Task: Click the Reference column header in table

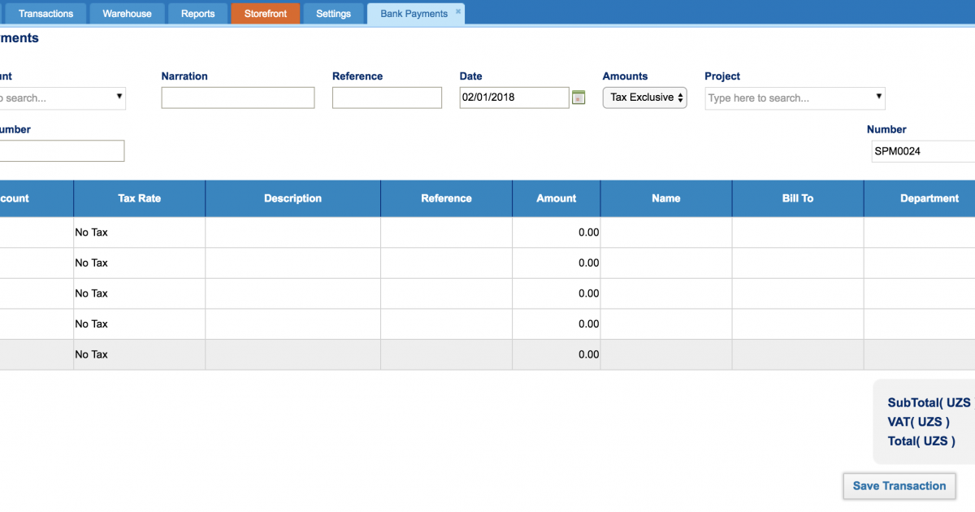Action: [446, 198]
